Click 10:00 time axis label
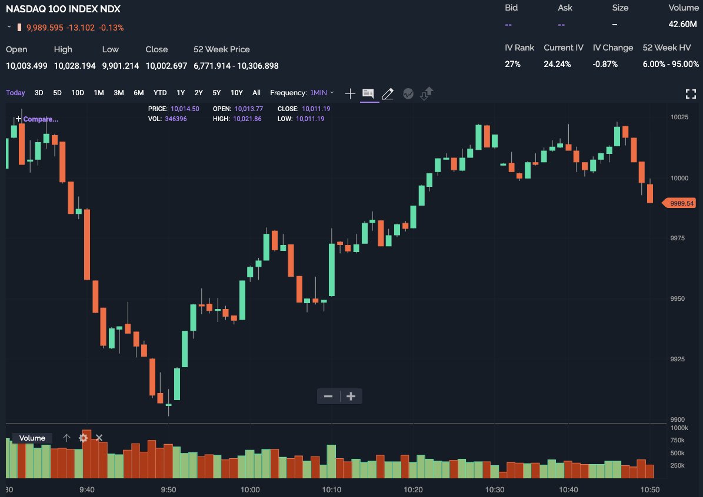 (x=250, y=490)
